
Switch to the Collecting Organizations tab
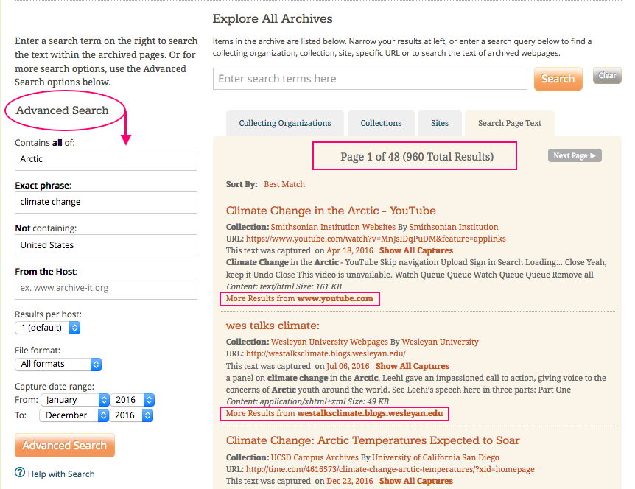click(x=285, y=123)
